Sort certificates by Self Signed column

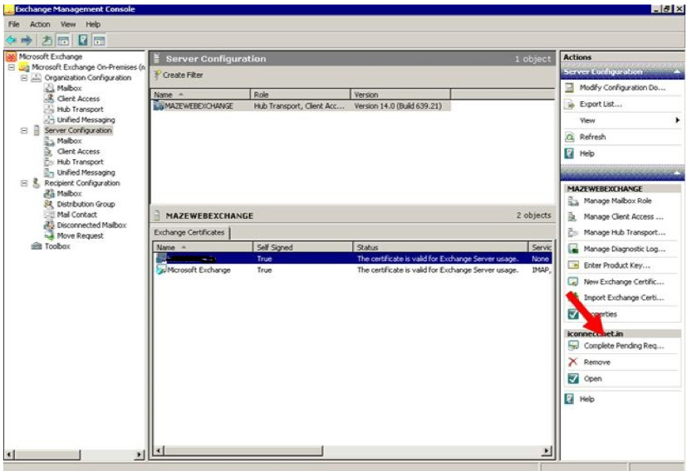coord(302,247)
